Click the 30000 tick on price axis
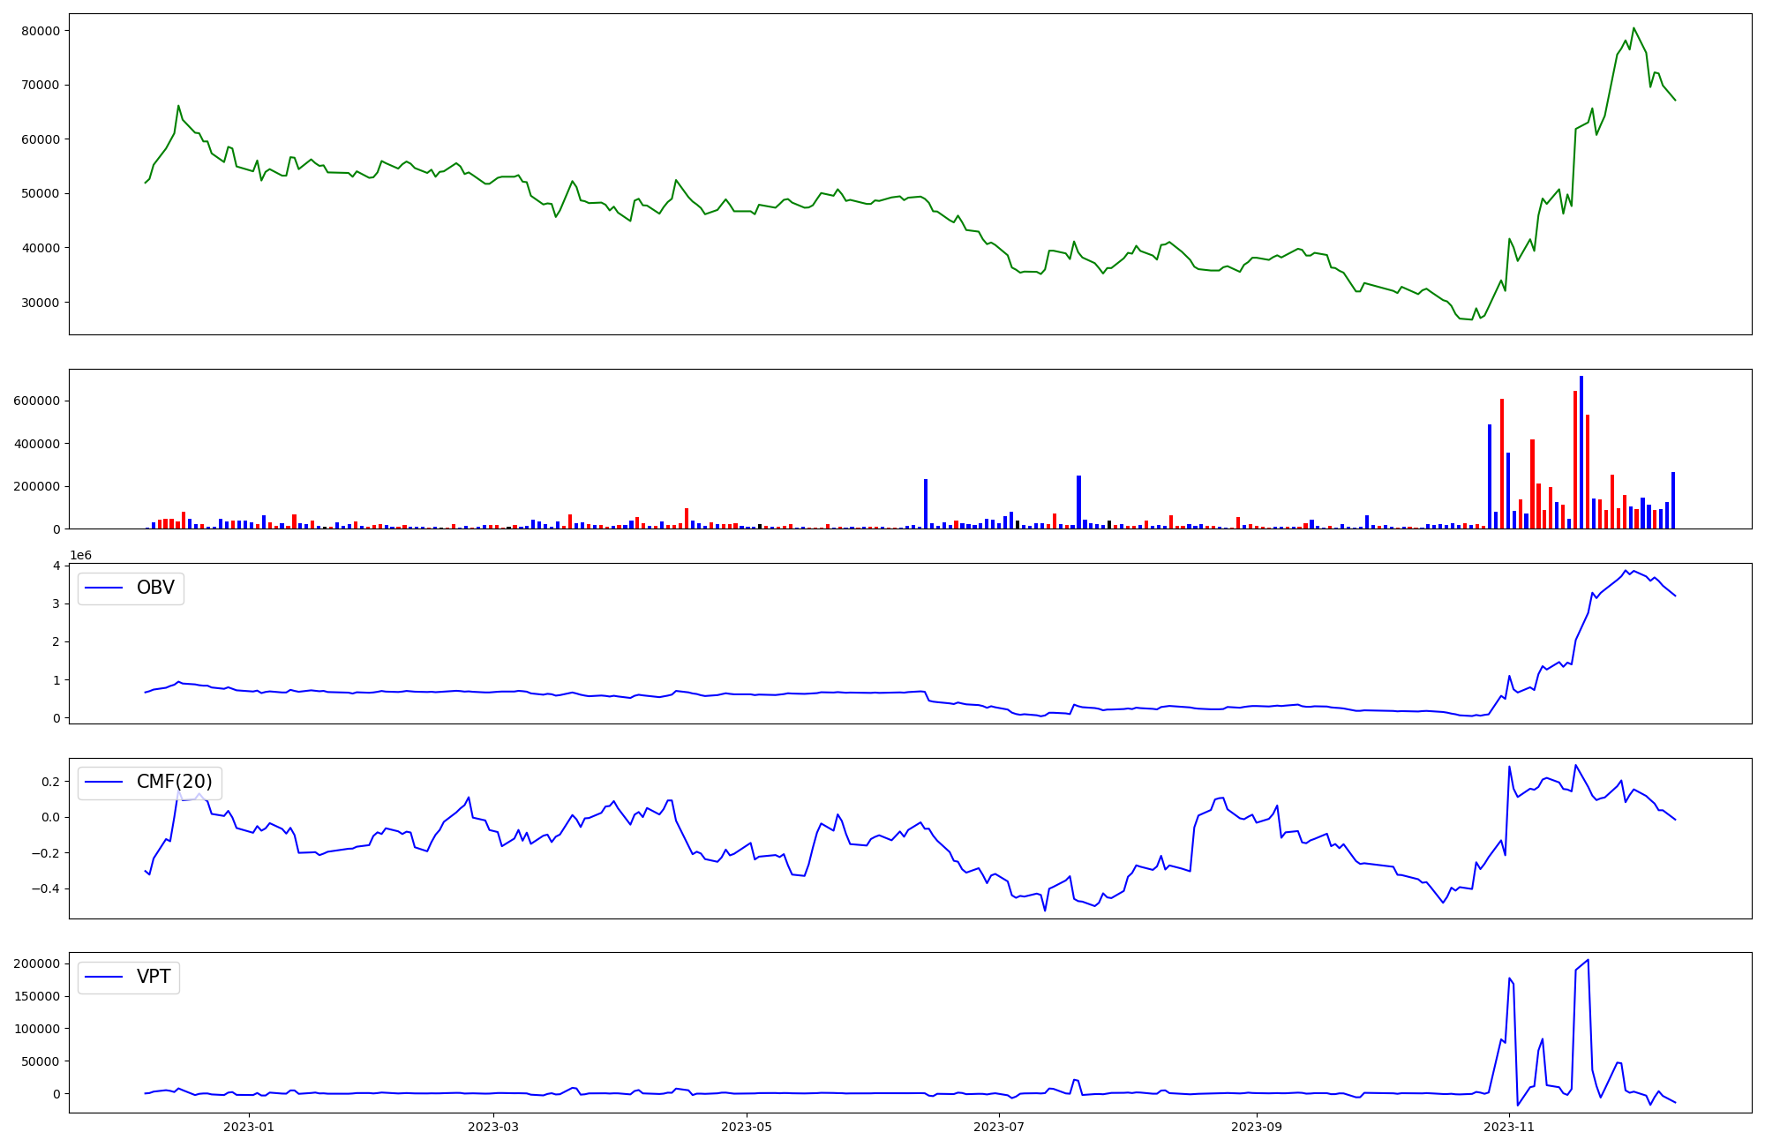1765x1147 pixels. click(x=39, y=303)
